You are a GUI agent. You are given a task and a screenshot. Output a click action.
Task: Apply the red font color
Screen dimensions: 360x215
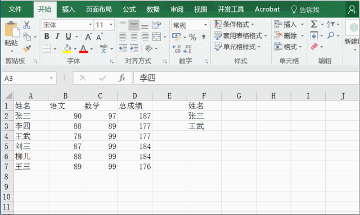click(x=83, y=49)
